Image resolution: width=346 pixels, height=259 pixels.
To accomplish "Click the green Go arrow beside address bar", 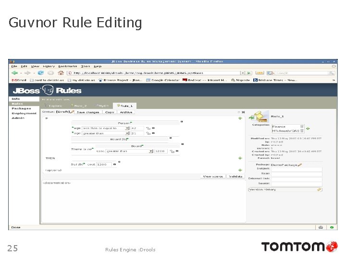I will coord(249,73).
